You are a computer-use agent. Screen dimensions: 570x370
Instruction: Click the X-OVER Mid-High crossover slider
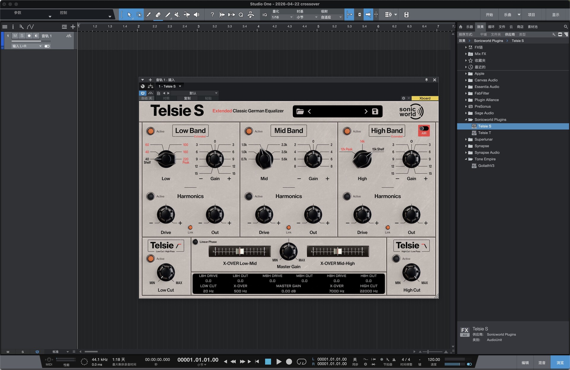pos(338,251)
